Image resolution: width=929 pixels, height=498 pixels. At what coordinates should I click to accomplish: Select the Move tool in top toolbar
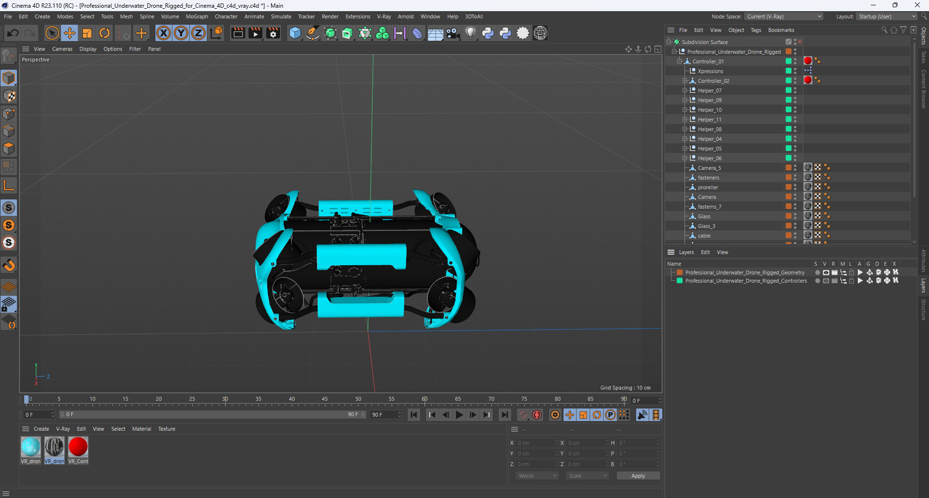70,33
